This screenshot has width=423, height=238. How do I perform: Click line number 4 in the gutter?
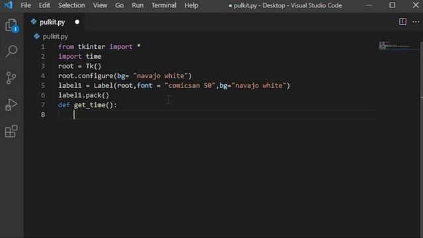click(x=43, y=76)
